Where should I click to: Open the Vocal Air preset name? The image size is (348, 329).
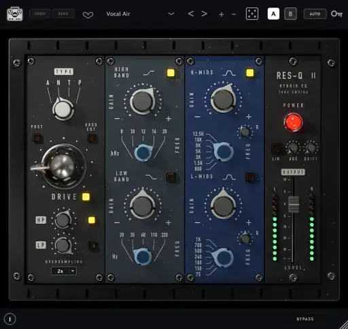(x=118, y=14)
